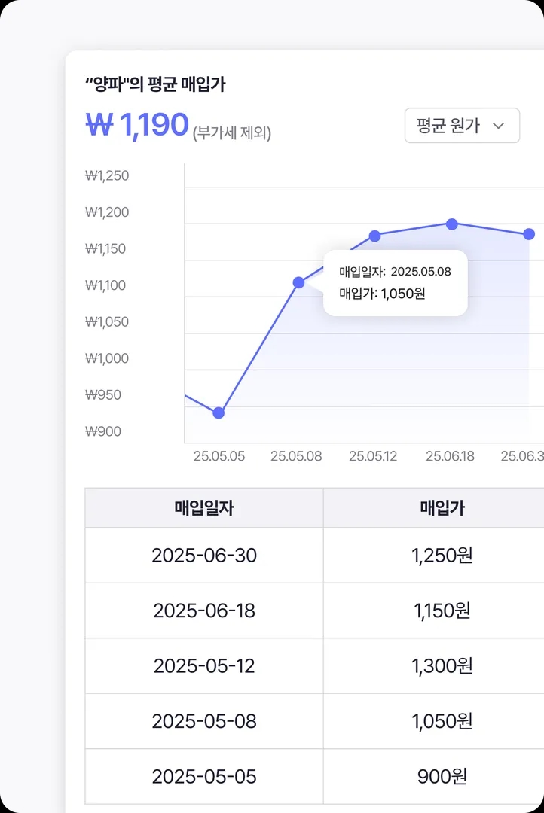The width and height of the screenshot is (544, 813).
Task: Click the chevron arrow beside 평균 원가
Action: (498, 126)
